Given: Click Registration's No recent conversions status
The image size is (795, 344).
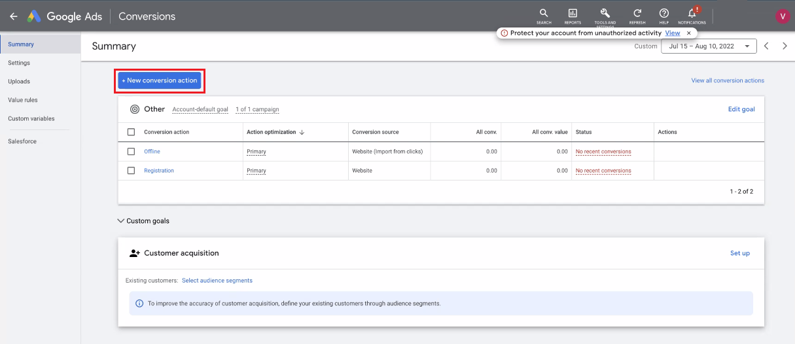Looking at the screenshot, I should click(603, 171).
